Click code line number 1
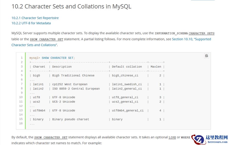229x145 pixels. point(22,58)
